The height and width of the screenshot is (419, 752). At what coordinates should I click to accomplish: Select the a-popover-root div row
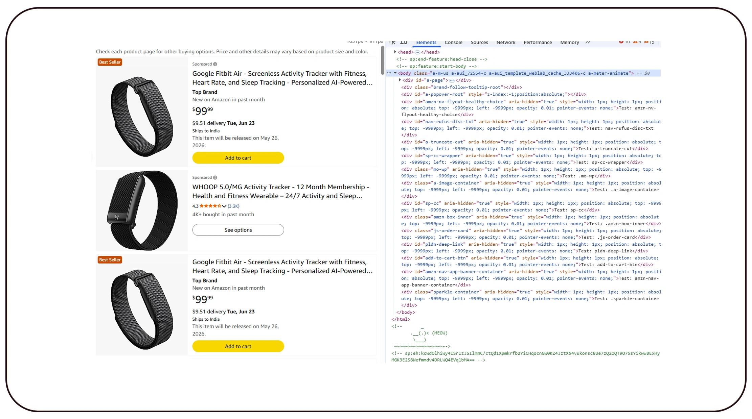(x=494, y=94)
